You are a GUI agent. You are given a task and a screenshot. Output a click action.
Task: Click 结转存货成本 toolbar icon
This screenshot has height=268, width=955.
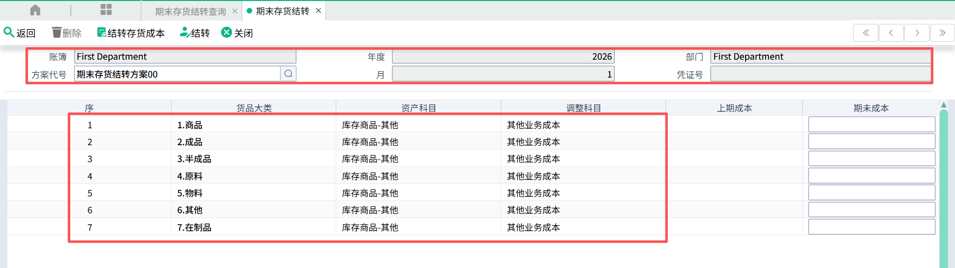101,33
